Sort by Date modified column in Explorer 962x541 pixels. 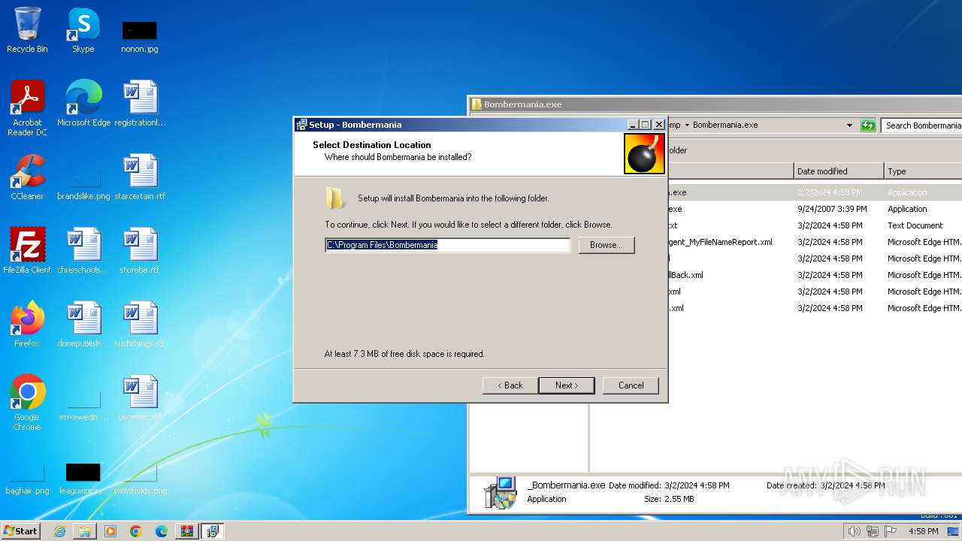tap(839, 171)
